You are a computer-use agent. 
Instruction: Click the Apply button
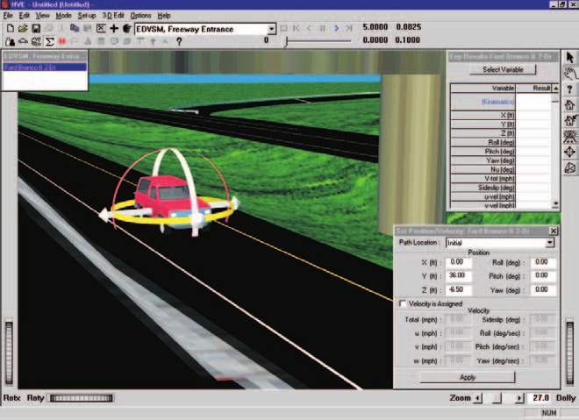click(x=468, y=377)
